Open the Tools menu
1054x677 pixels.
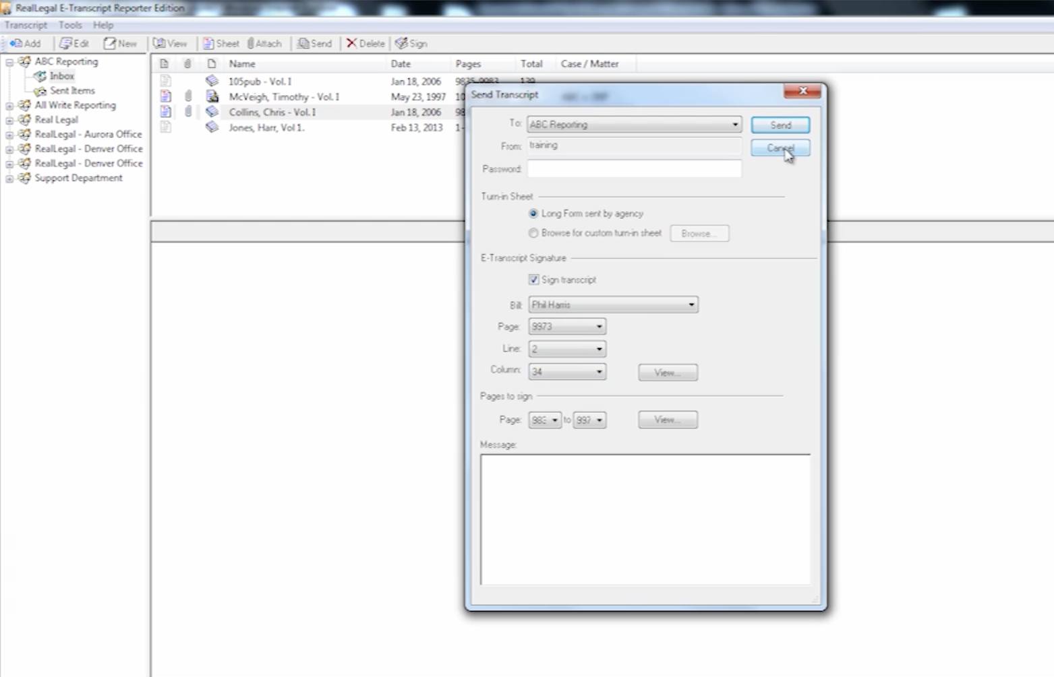[70, 25]
